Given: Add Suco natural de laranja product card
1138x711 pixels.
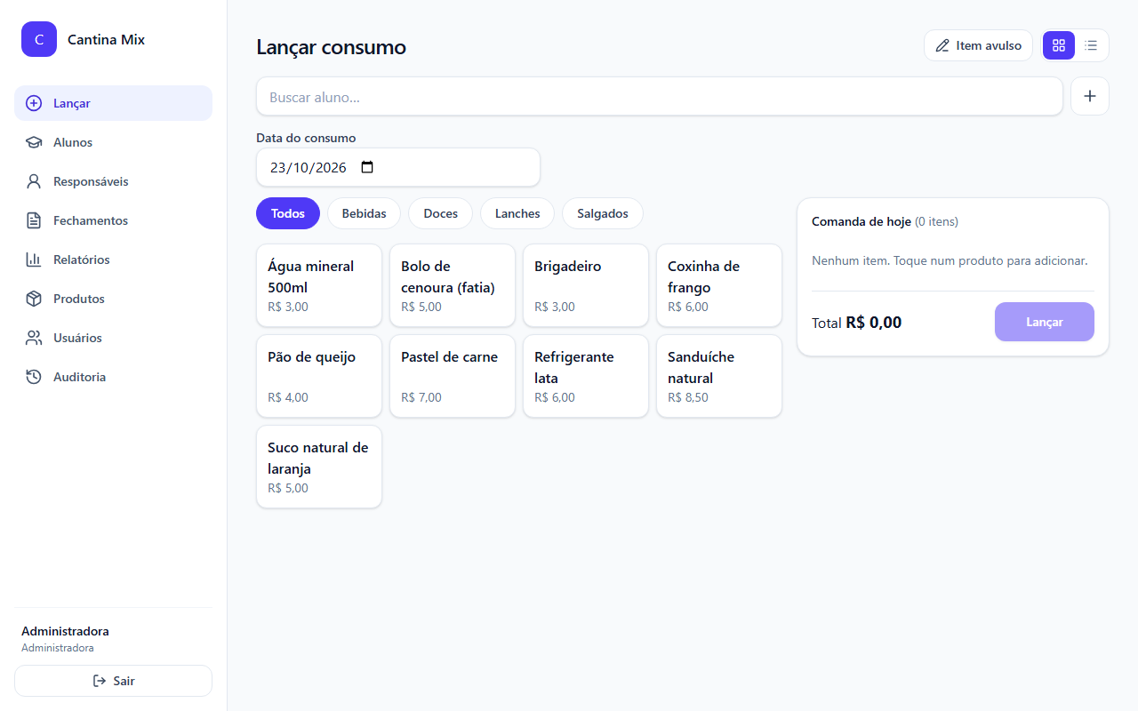Looking at the screenshot, I should 319,467.
